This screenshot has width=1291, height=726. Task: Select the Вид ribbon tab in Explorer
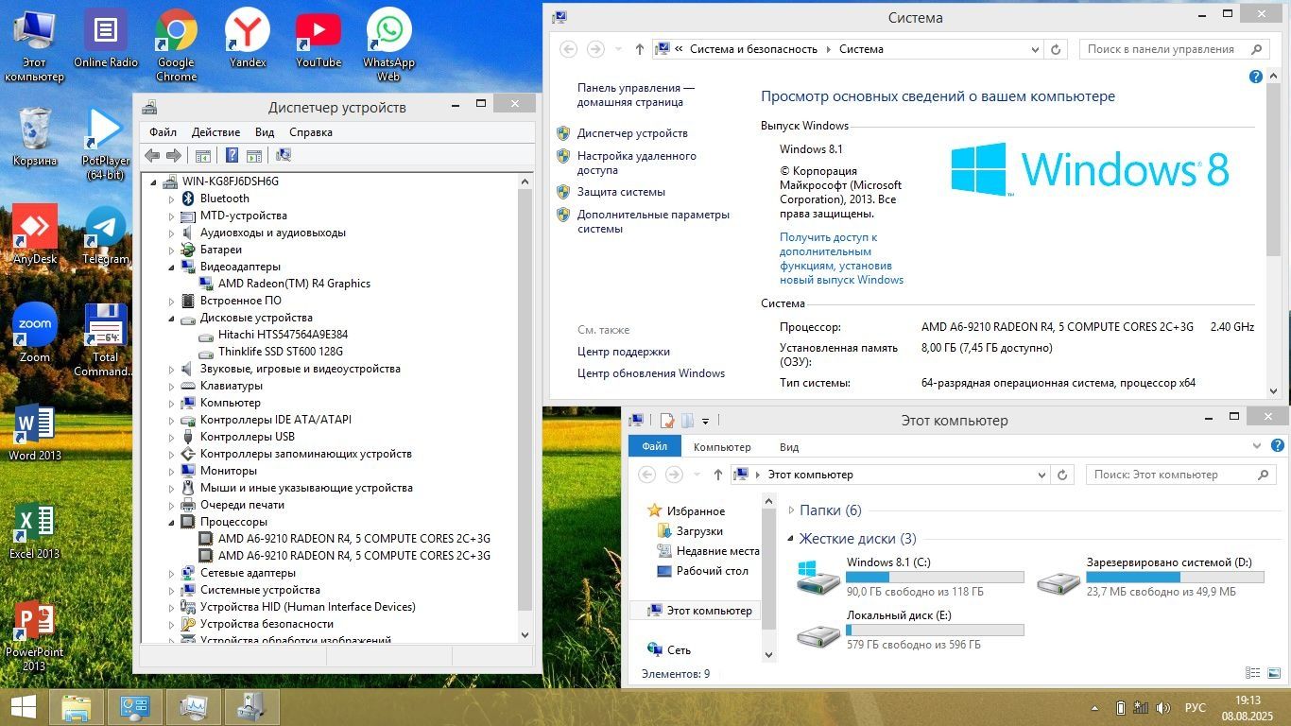pos(789,447)
